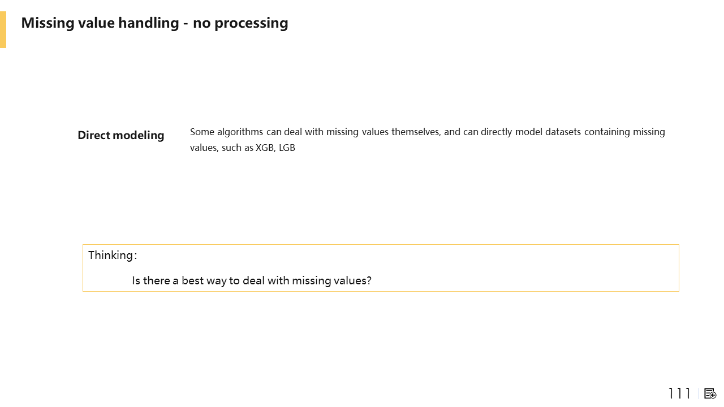
Task: Click the phrase "such as" on the second line
Action: pos(237,148)
